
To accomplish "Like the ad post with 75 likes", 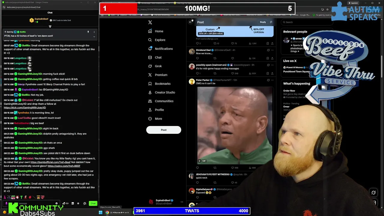I will click(x=232, y=43).
